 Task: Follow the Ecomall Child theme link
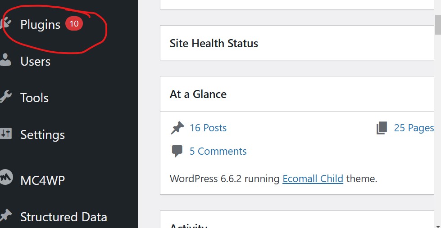313,179
